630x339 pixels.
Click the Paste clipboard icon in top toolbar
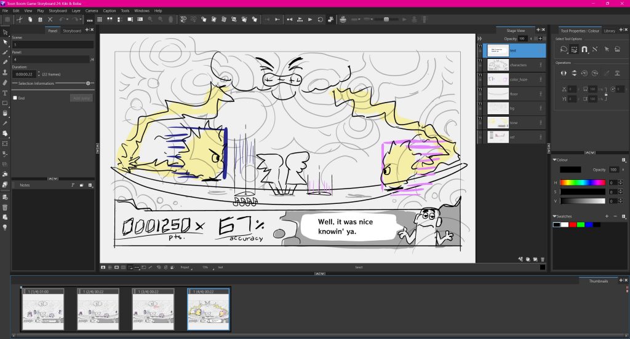coord(40,19)
